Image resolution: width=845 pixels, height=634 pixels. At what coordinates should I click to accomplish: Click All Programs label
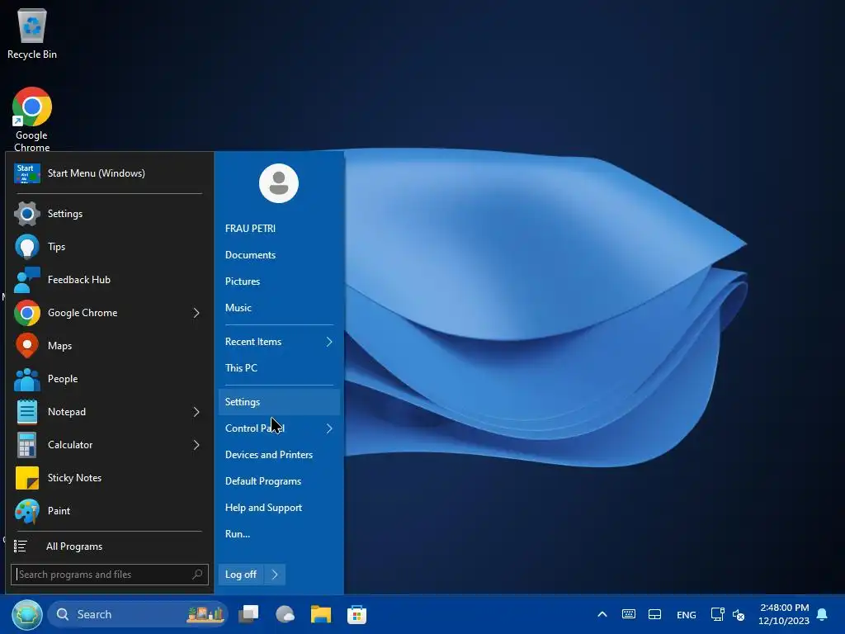[x=74, y=546]
